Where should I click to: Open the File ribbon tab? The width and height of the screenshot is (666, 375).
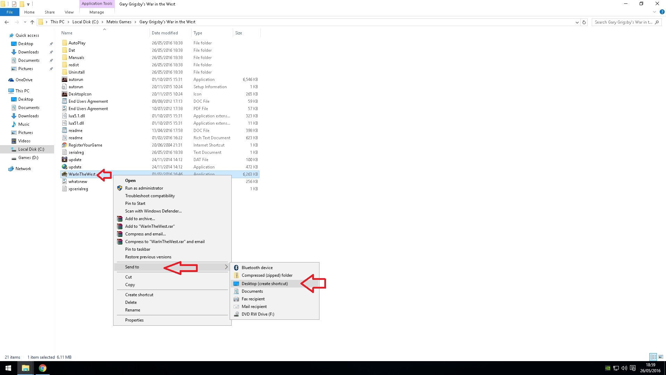pos(10,12)
